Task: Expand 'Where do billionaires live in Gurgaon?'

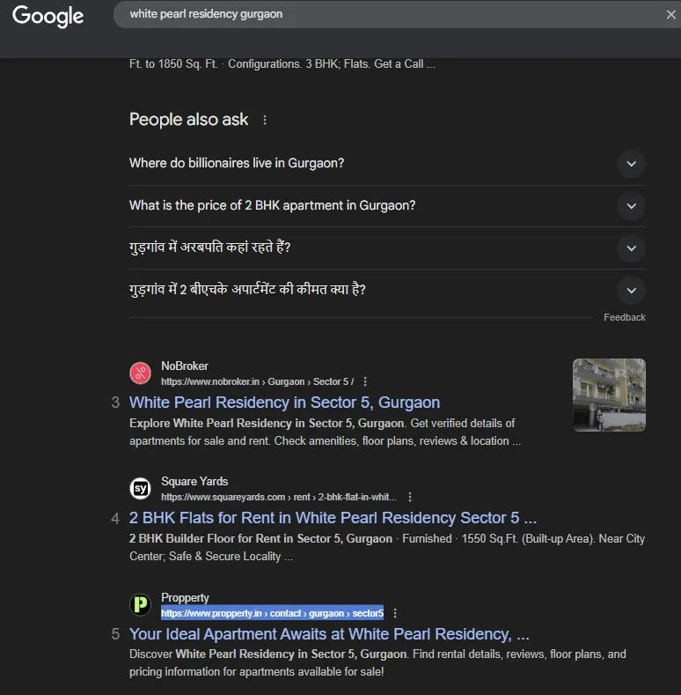Action: (x=387, y=164)
